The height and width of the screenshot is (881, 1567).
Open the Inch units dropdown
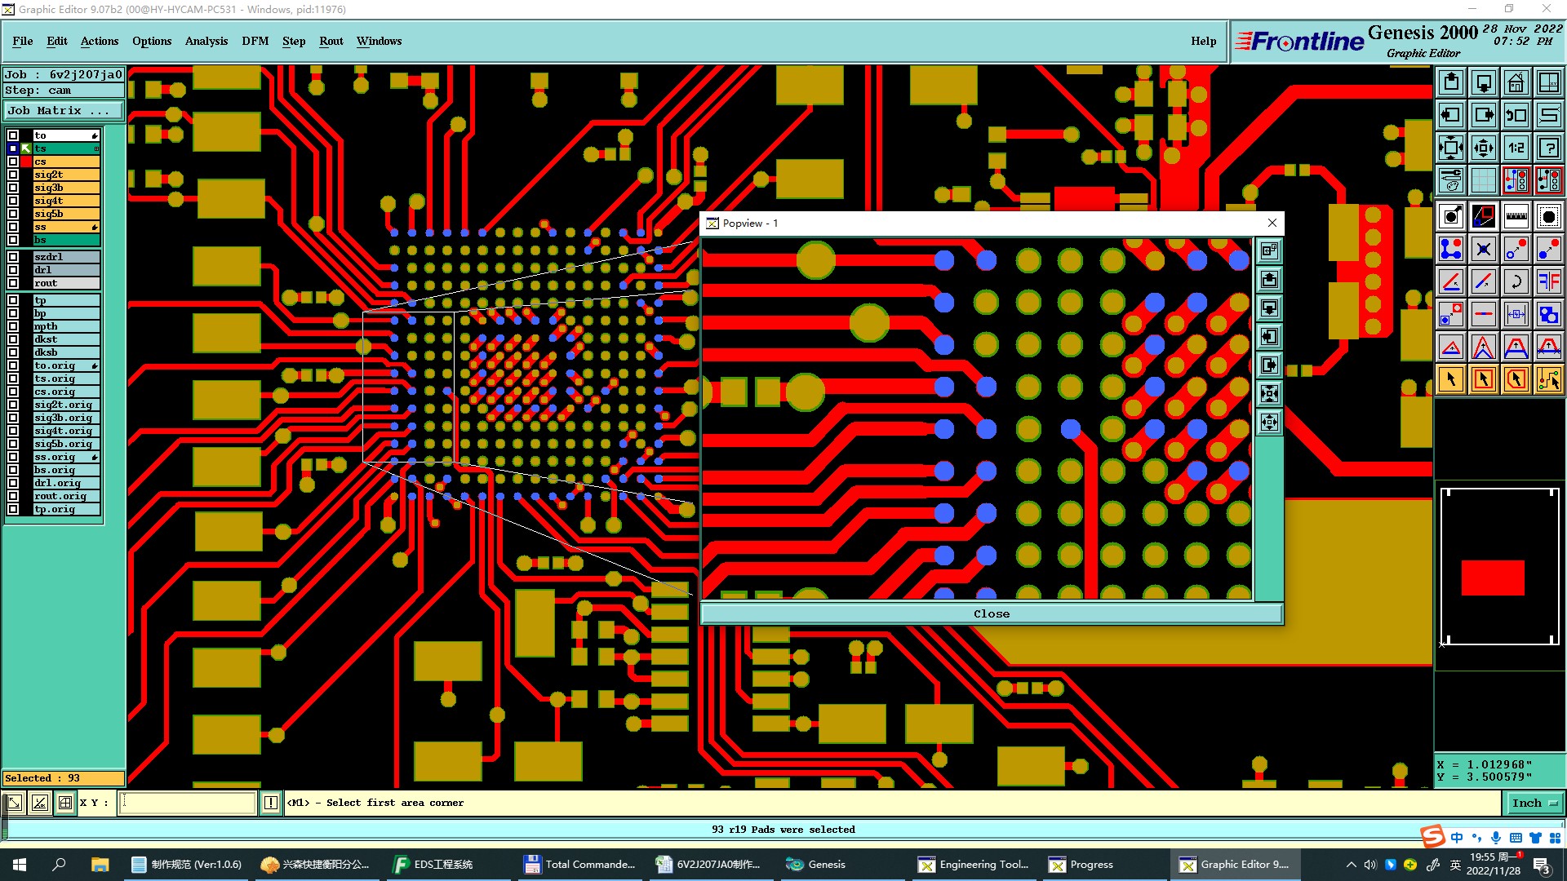(1533, 803)
